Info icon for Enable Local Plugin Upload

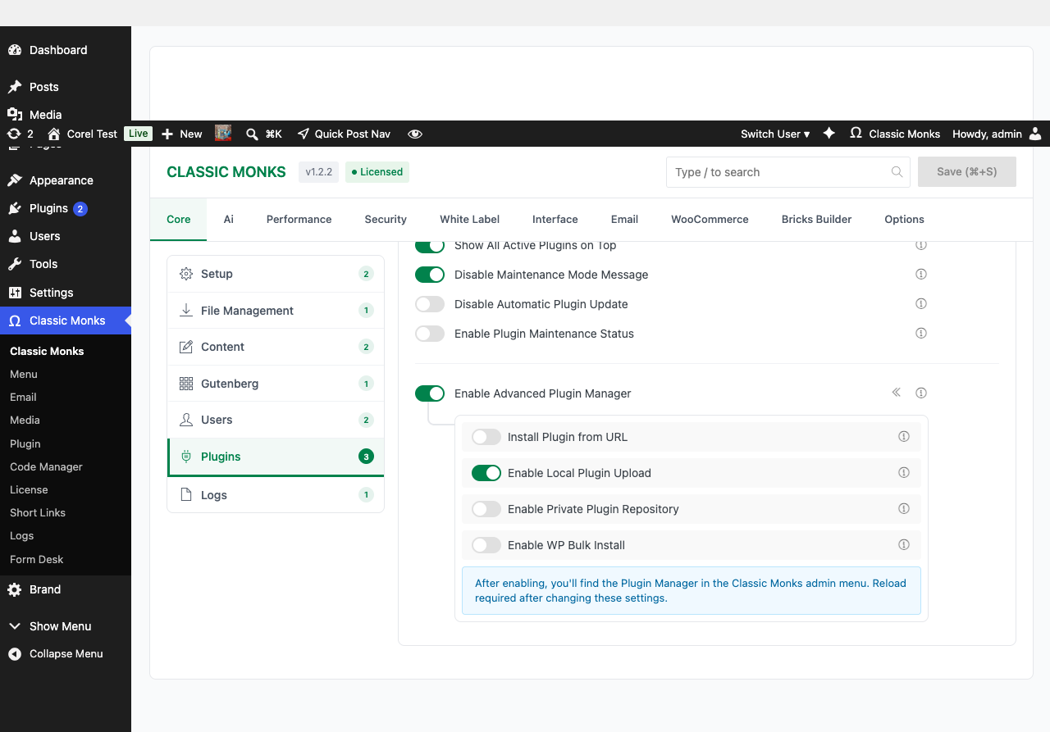904,472
